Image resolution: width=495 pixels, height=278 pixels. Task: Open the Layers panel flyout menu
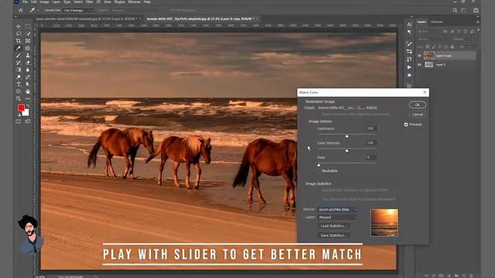pyautogui.click(x=478, y=22)
